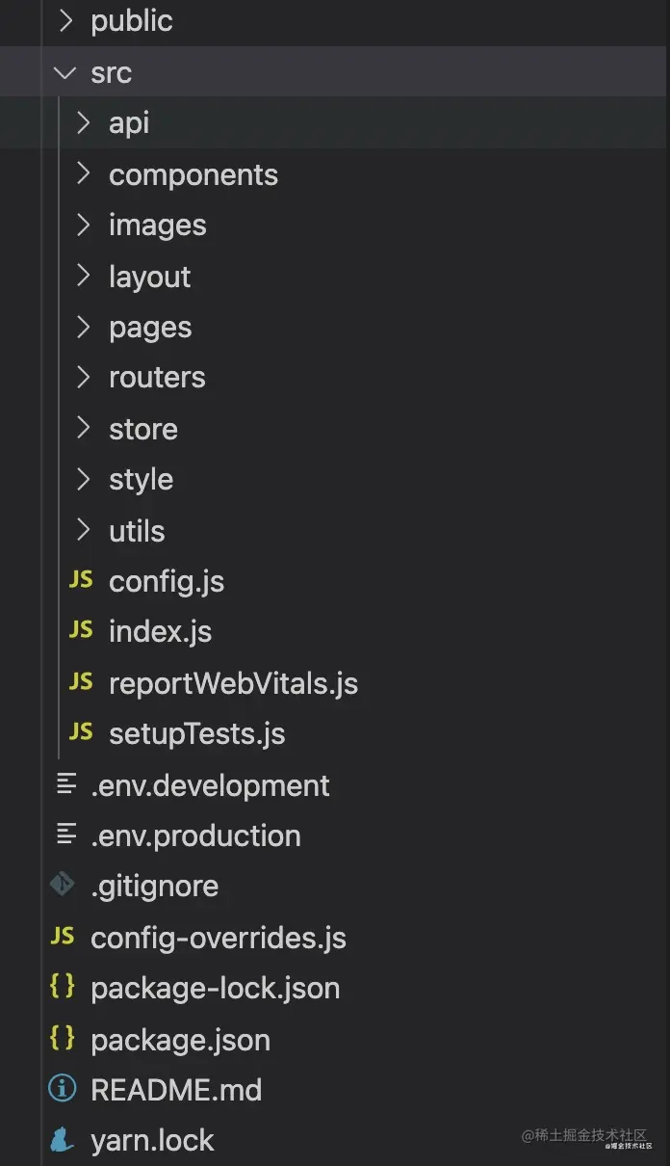Viewport: 670px width, 1166px height.
Task: Expand the routers folder chevron
Action: pyautogui.click(x=84, y=377)
